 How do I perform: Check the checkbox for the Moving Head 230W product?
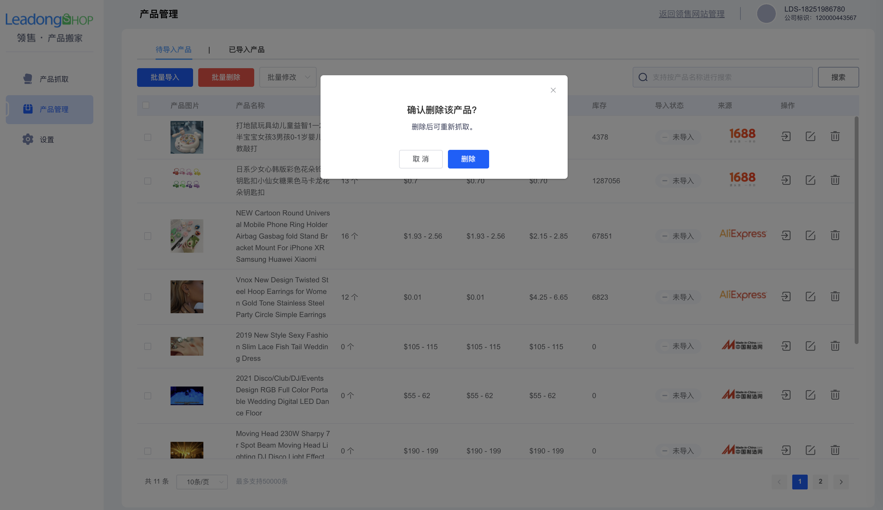tap(147, 451)
